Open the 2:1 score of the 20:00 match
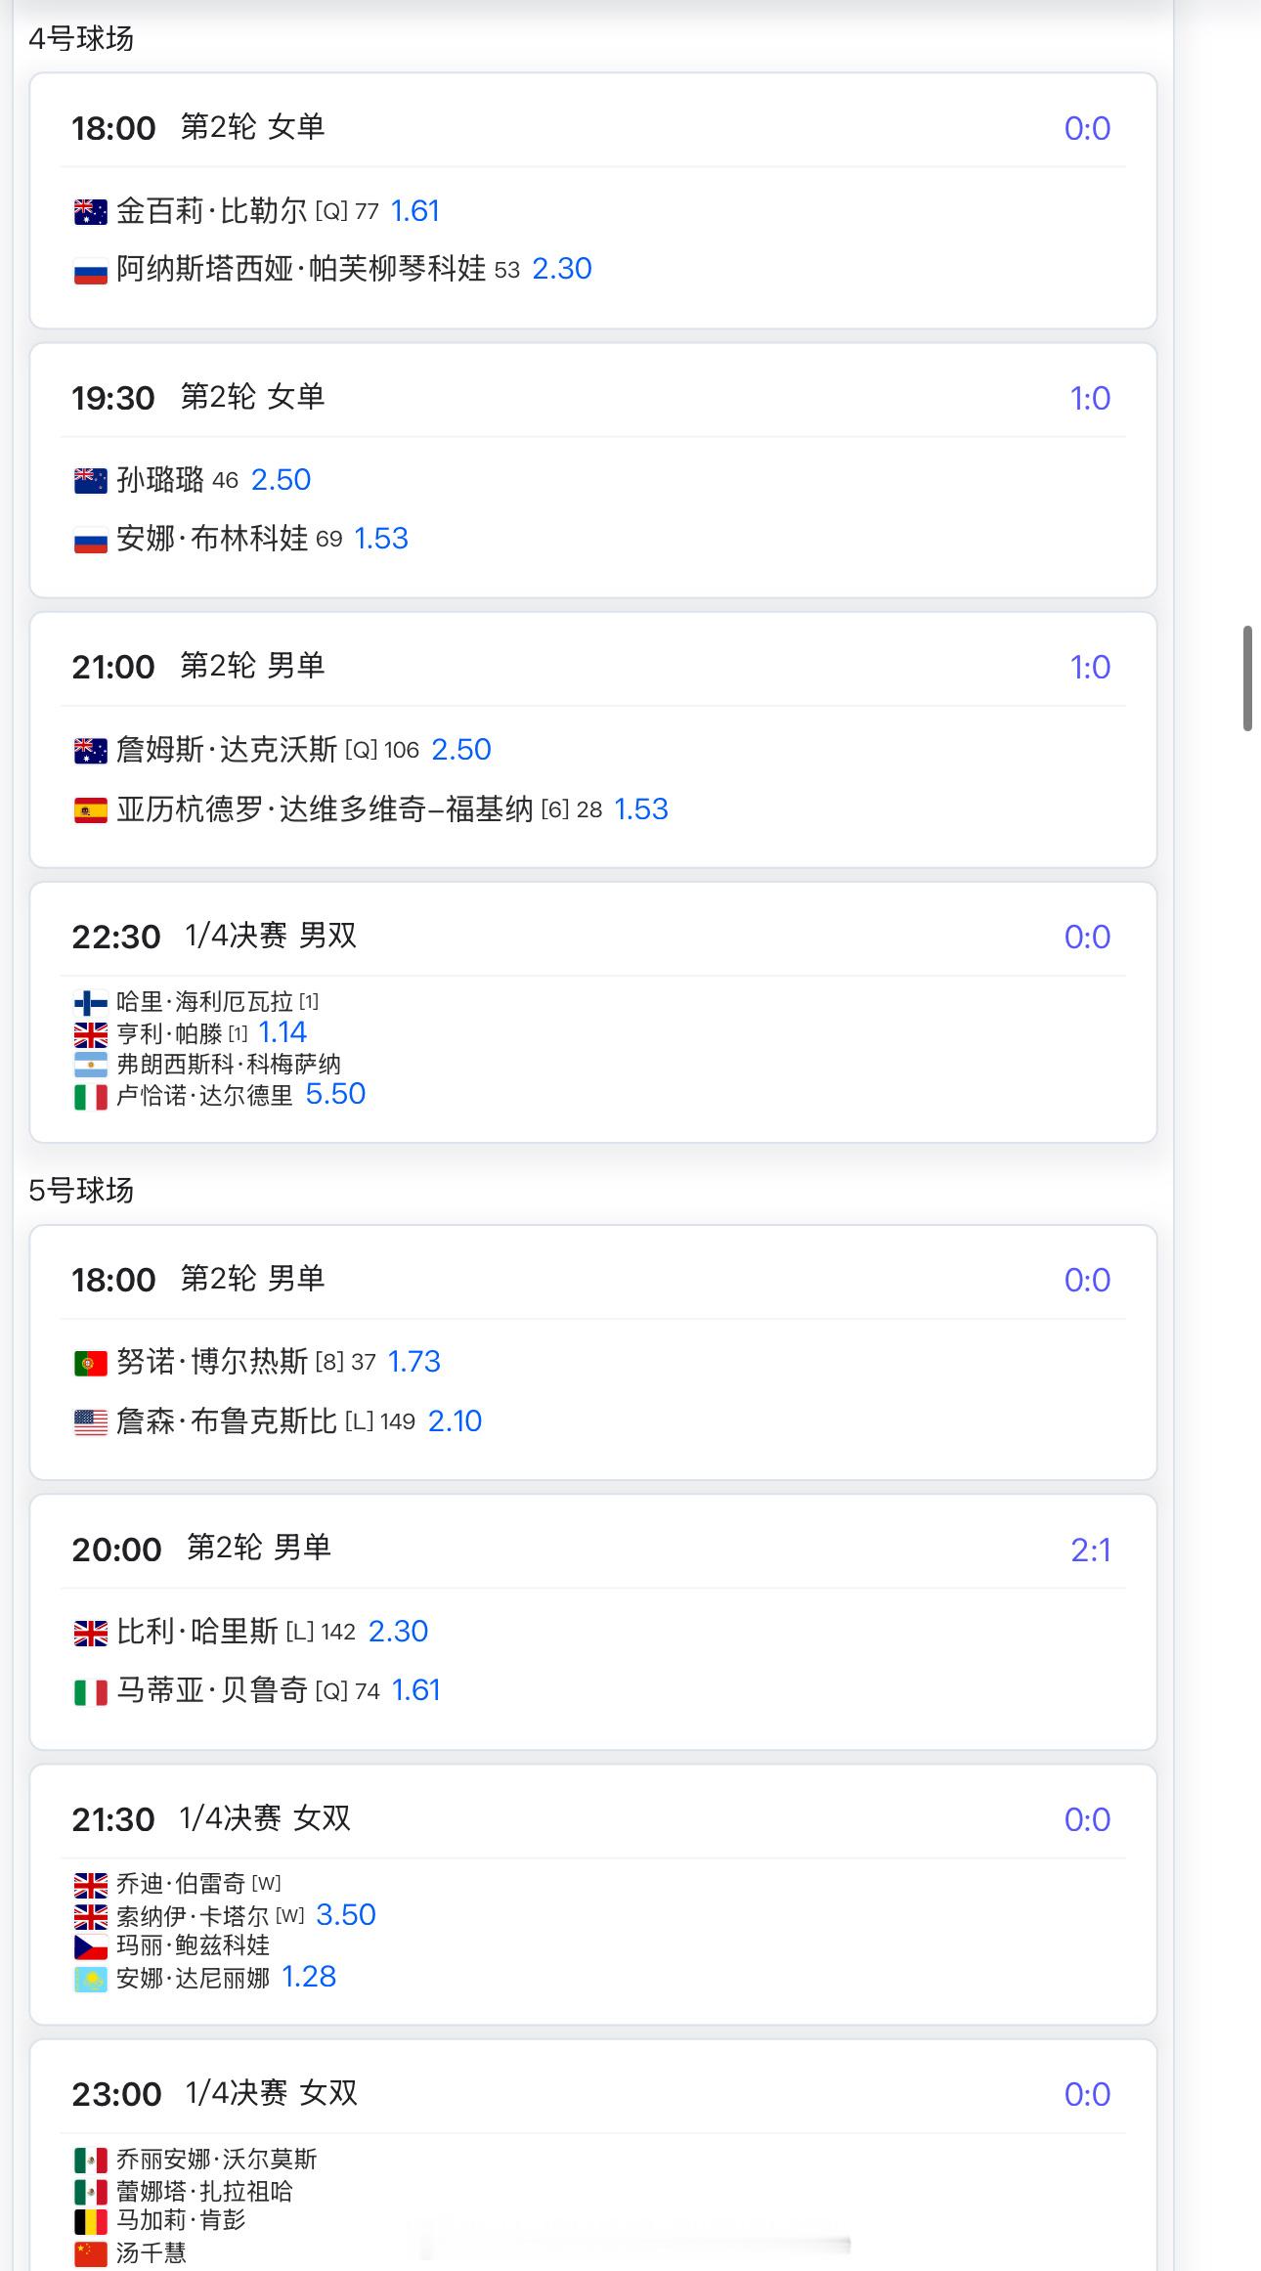This screenshot has width=1261, height=2271. pos(1091,1550)
